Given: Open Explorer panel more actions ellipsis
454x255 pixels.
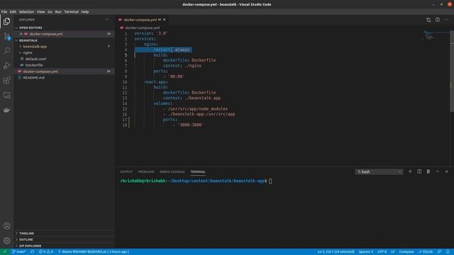Looking at the screenshot, I should (x=107, y=20).
